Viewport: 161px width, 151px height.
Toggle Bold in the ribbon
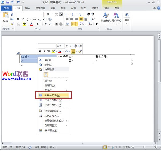18,19
